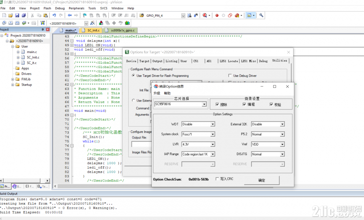Close the Project panel

coord(48,30)
